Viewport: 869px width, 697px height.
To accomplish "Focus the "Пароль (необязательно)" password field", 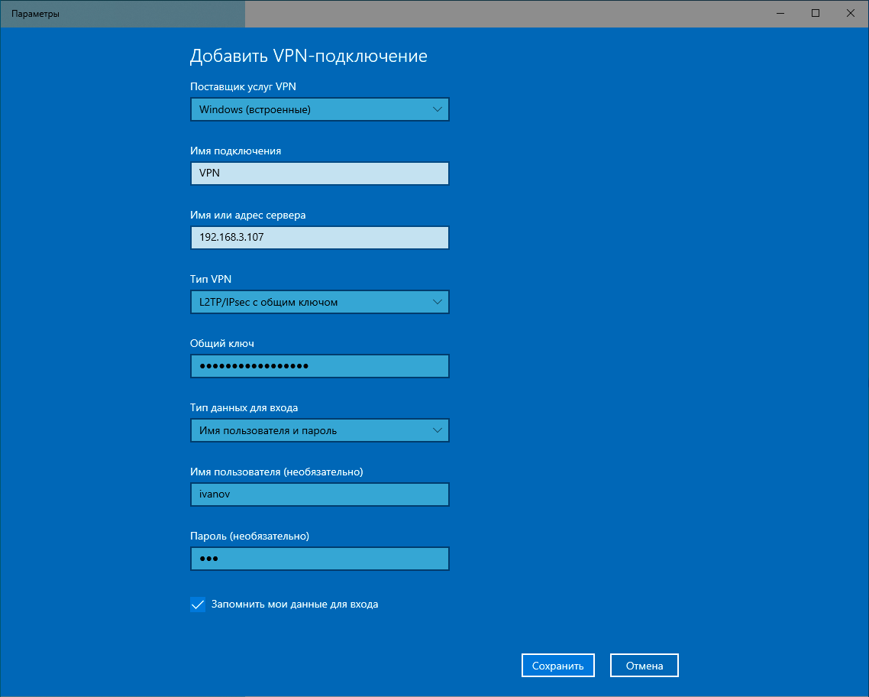I will coord(319,559).
